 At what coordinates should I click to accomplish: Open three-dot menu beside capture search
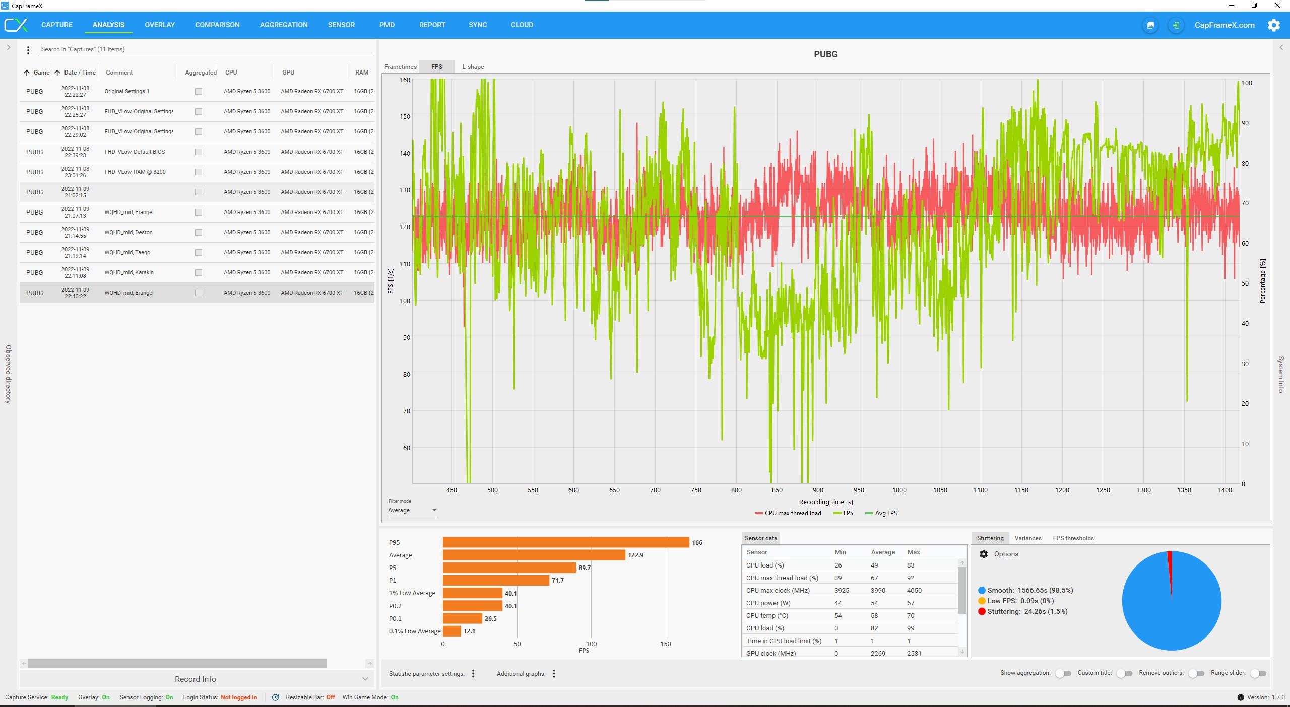click(28, 50)
